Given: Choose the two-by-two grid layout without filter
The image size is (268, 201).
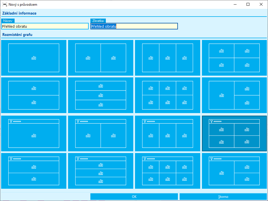Looking at the screenshot, I should coord(234,58).
